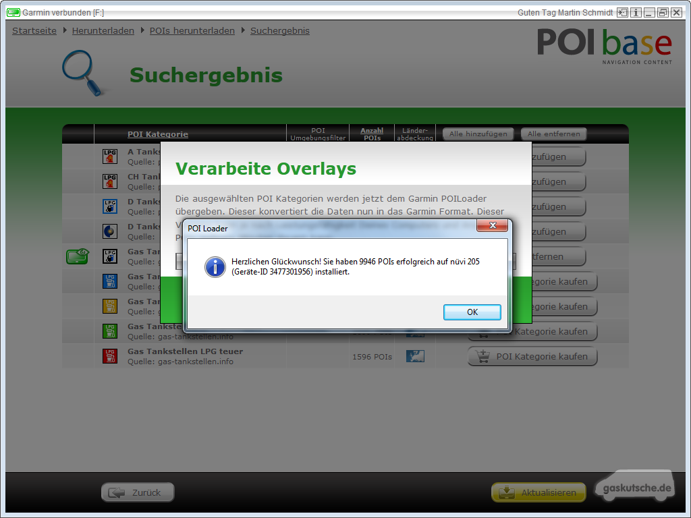Open the map coverage icon in the LPG teuer row
The width and height of the screenshot is (691, 518).
click(415, 356)
